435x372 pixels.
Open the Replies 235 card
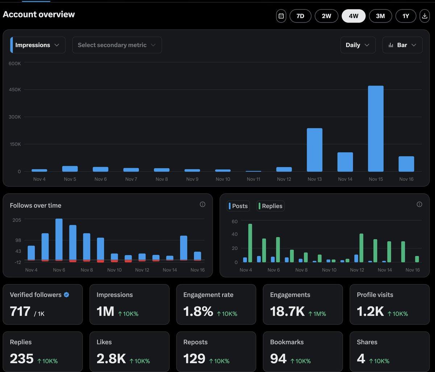(x=43, y=351)
